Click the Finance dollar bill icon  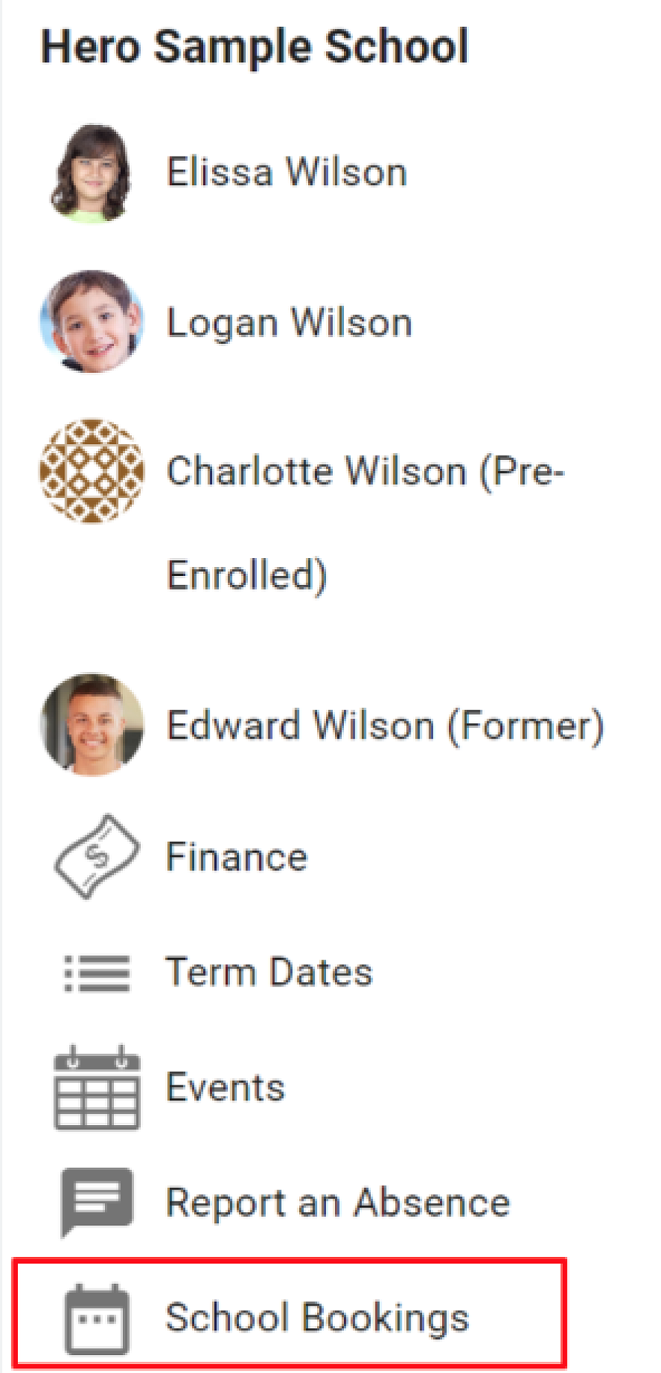pyautogui.click(x=97, y=857)
